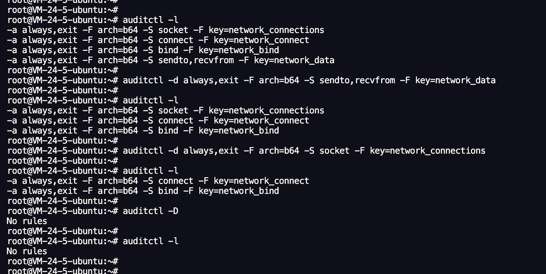
Task: Click the third 'auditctl -l' command
Action: tap(151, 171)
